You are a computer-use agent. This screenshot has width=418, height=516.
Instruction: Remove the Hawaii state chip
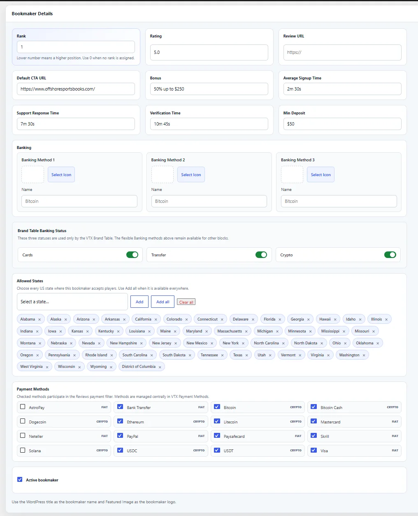[335, 320]
